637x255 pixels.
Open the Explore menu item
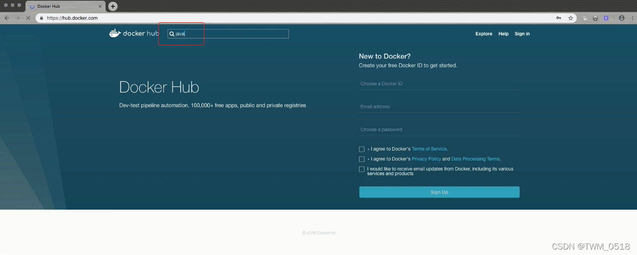click(484, 34)
